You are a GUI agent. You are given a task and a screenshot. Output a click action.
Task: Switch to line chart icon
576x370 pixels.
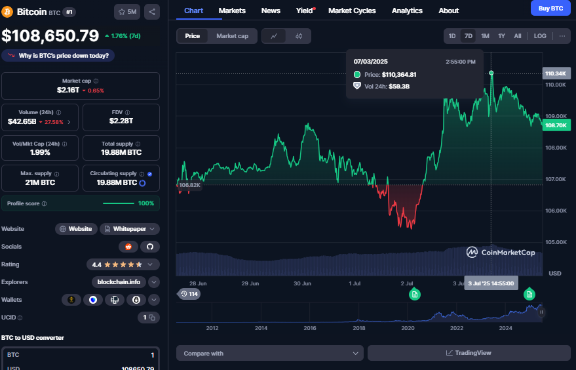pos(274,36)
